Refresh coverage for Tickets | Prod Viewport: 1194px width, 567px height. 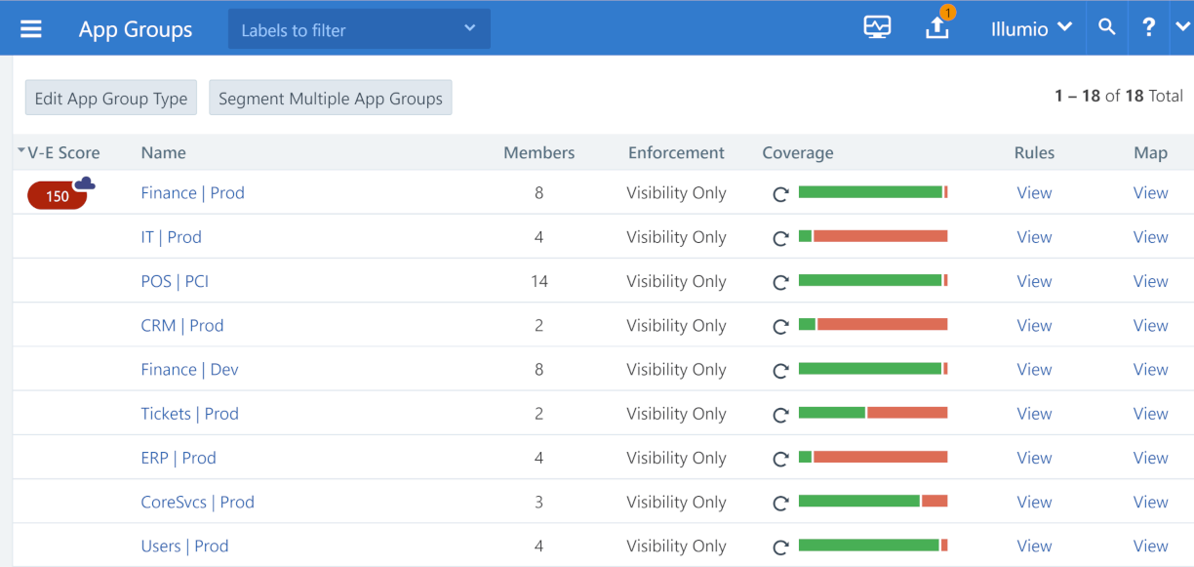[780, 415]
